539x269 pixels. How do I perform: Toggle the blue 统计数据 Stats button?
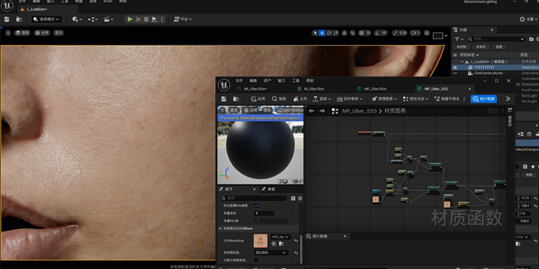[484, 99]
